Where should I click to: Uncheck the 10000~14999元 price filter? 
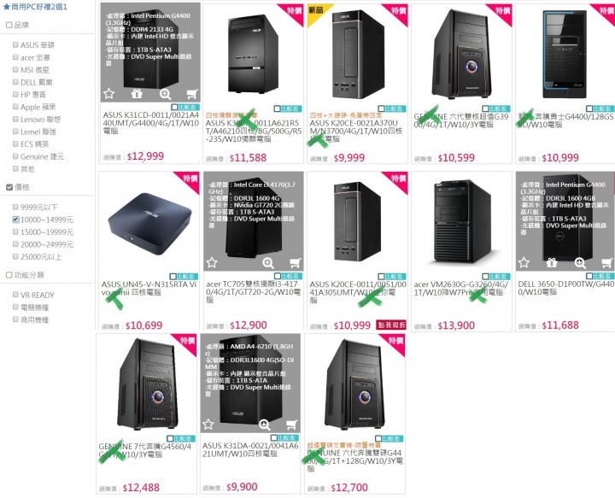coord(15,220)
